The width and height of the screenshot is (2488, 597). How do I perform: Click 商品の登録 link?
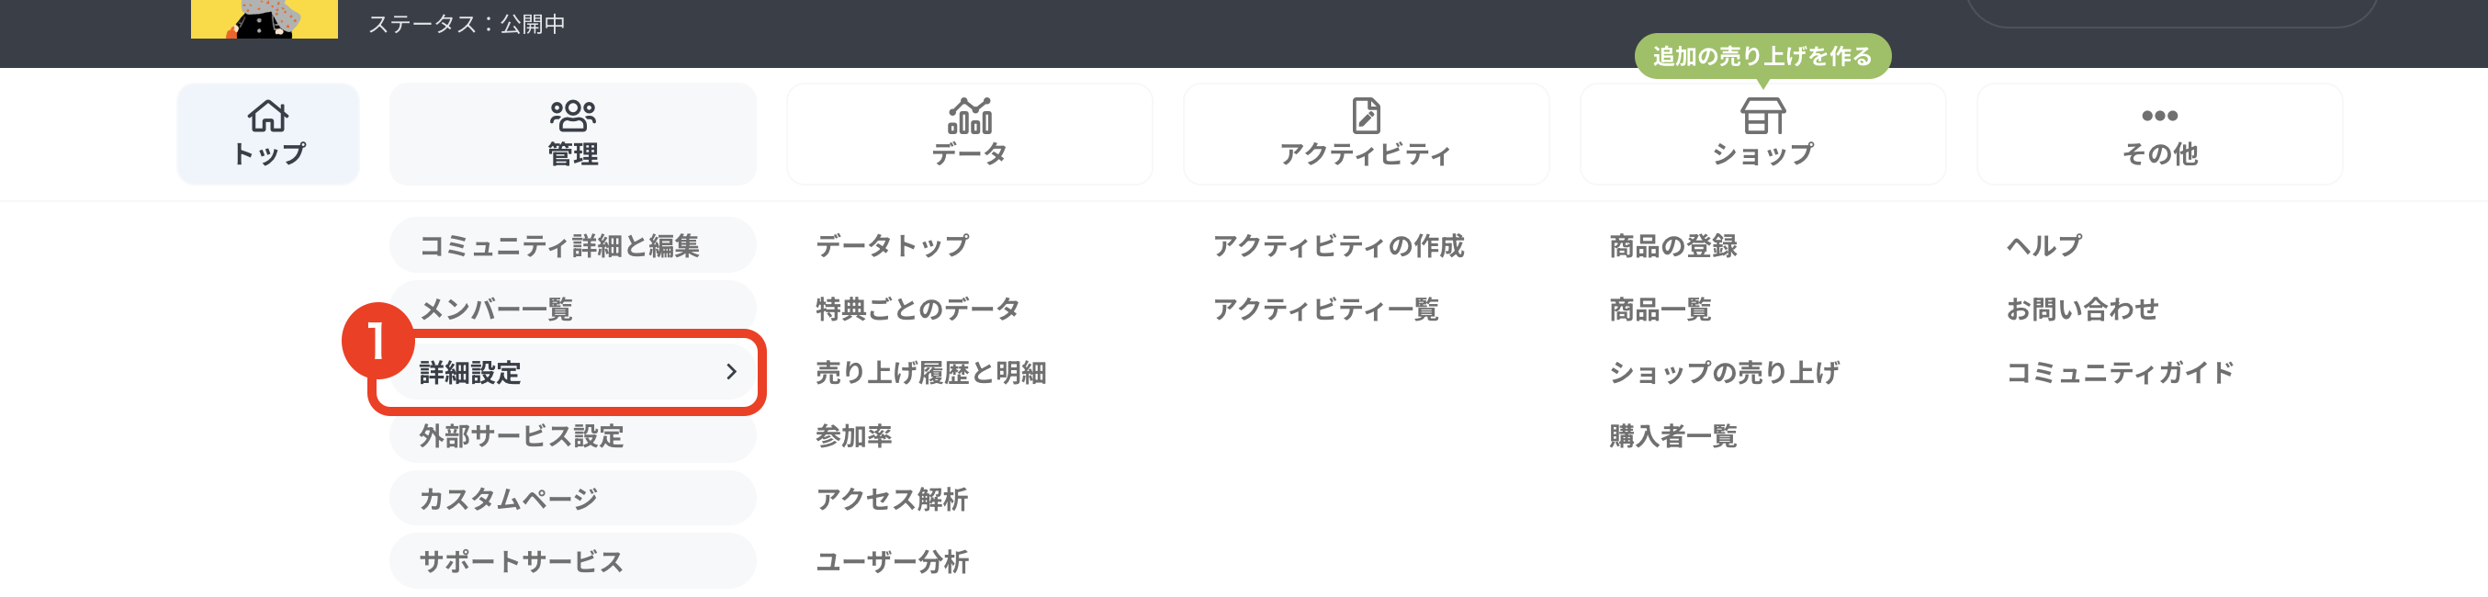coord(1672,245)
